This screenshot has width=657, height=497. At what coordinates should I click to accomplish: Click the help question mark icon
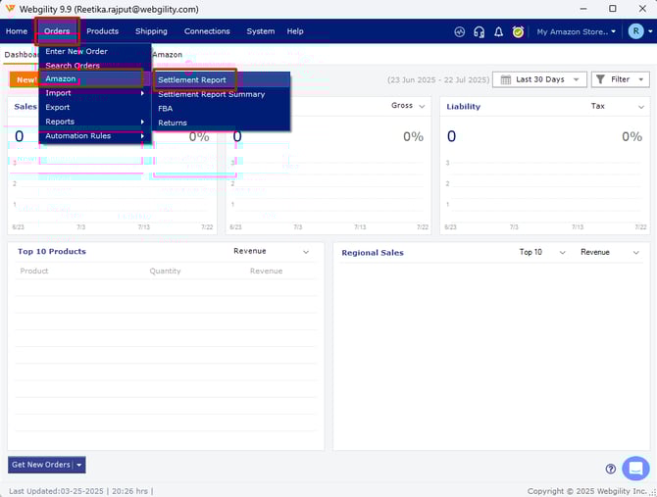(x=611, y=469)
